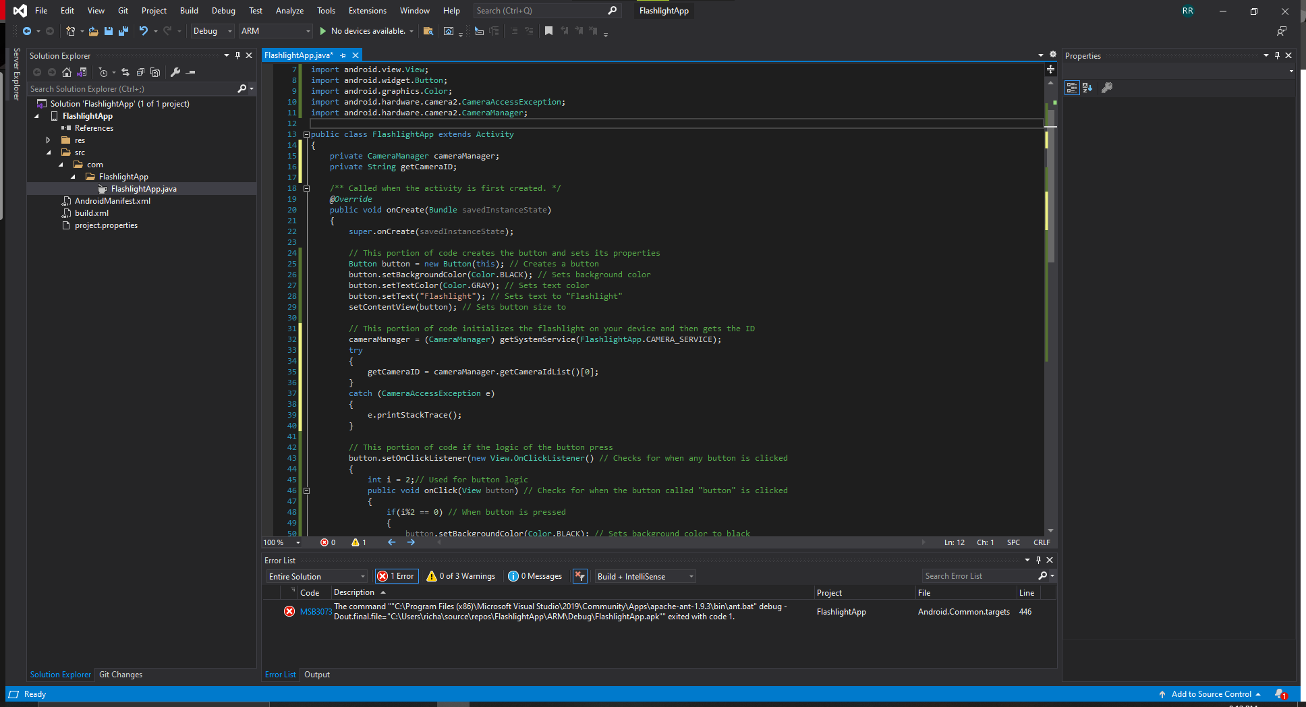The height and width of the screenshot is (707, 1306).
Task: Open the Toggle Bookmark icon
Action: [549, 31]
